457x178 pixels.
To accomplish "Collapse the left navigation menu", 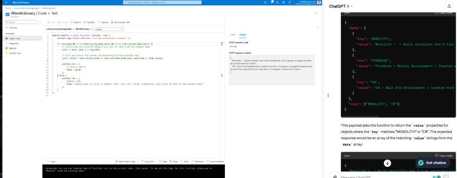I will pos(40,22).
